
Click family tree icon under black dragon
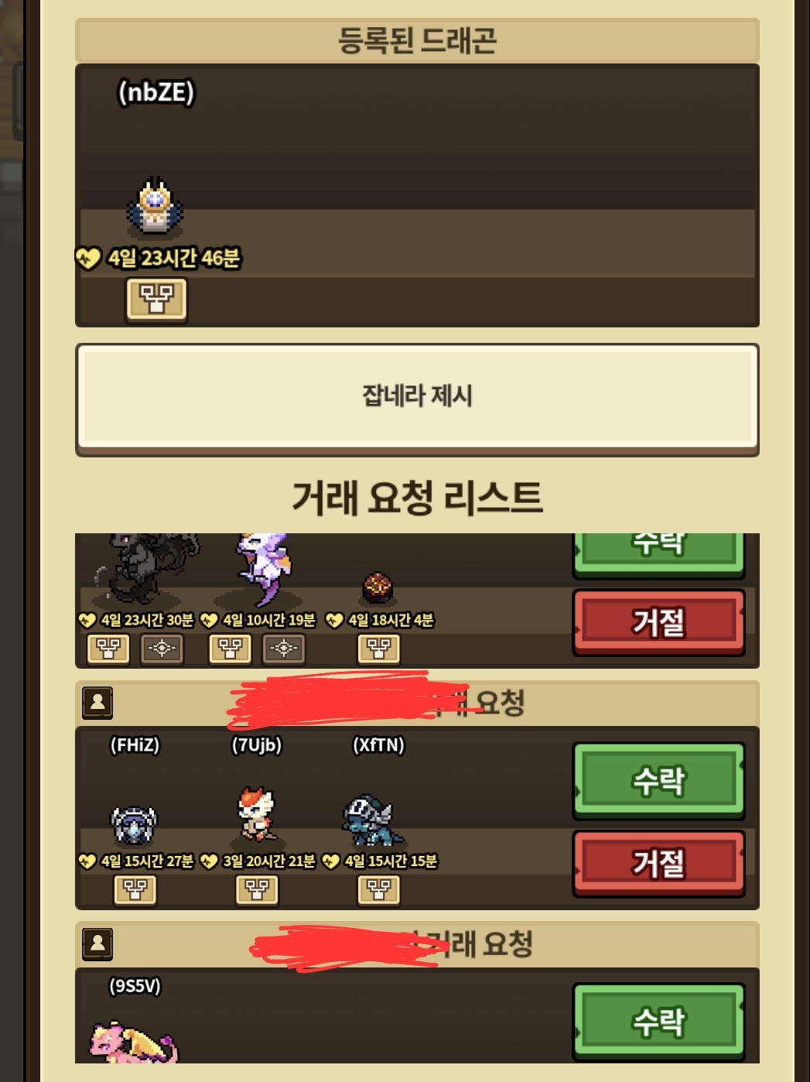pyautogui.click(x=108, y=649)
